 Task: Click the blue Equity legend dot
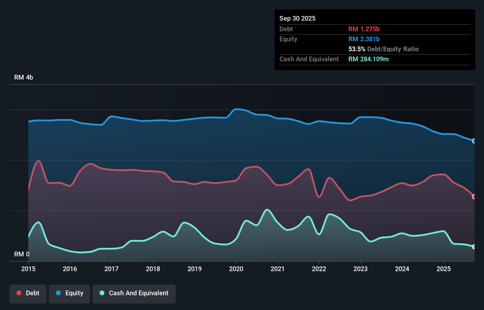(x=58, y=293)
